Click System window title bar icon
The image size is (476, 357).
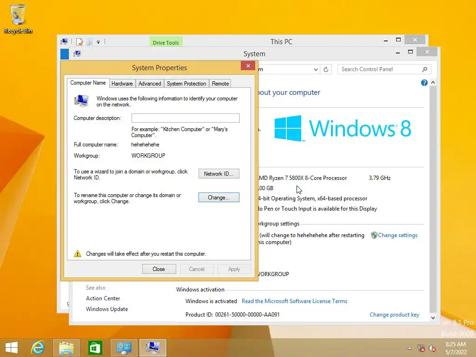pos(77,54)
